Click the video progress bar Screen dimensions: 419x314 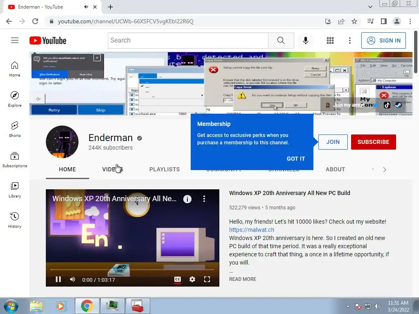click(133, 270)
